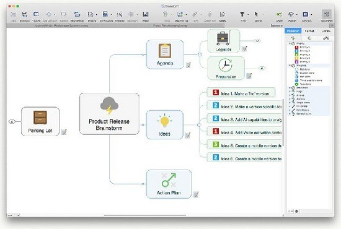Viewport: 341px width, 229px height.
Task: Select the Text Box tool
Action: [x=120, y=16]
